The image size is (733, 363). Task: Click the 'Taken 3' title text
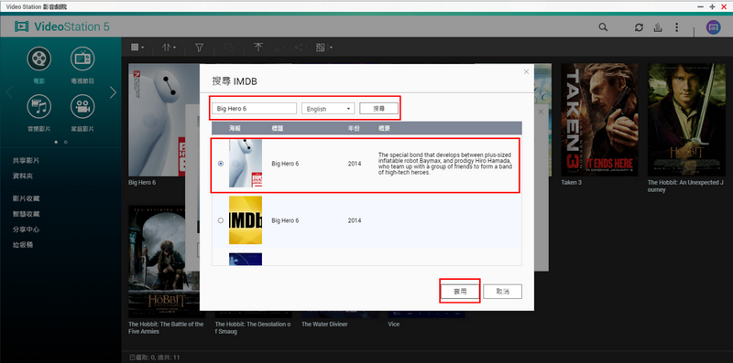[571, 183]
